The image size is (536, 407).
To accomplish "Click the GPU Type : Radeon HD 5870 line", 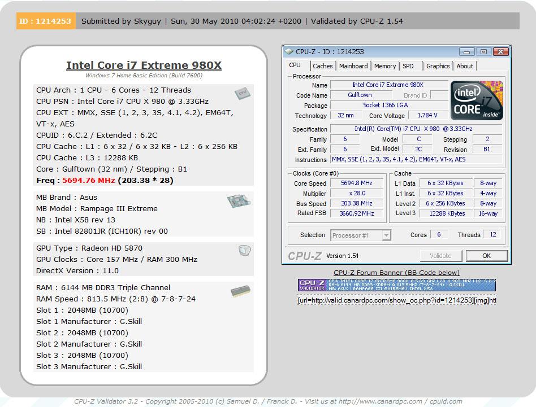I will click(x=89, y=248).
